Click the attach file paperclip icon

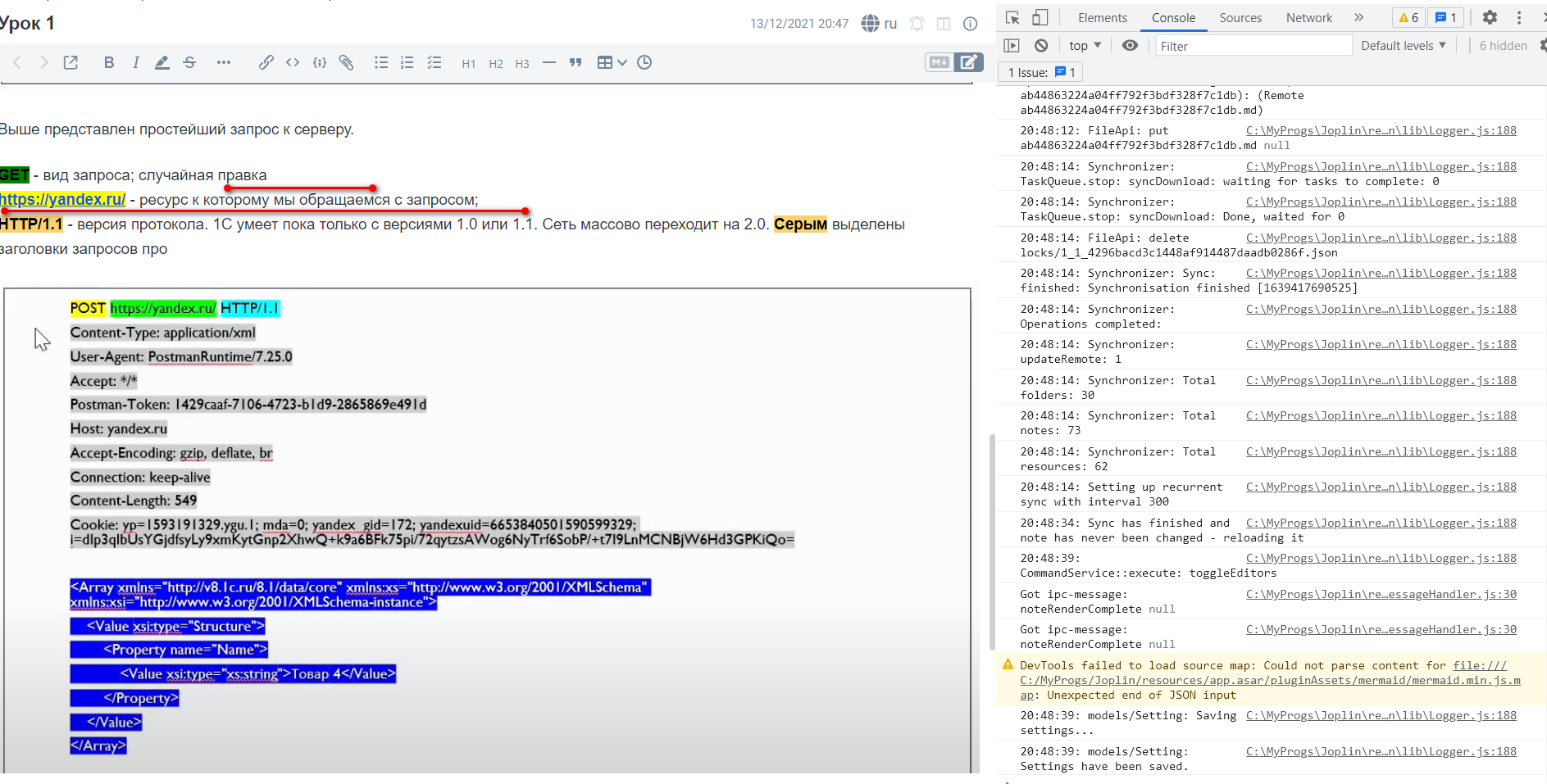(x=346, y=62)
